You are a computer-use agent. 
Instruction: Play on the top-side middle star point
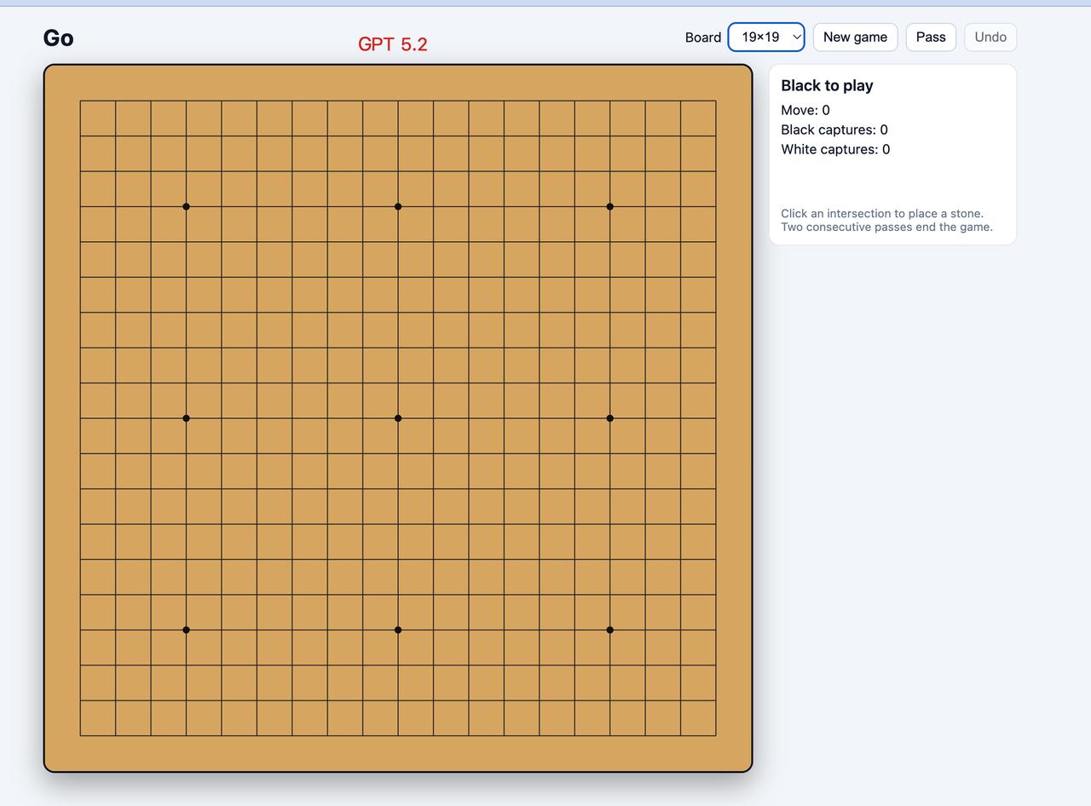[398, 206]
